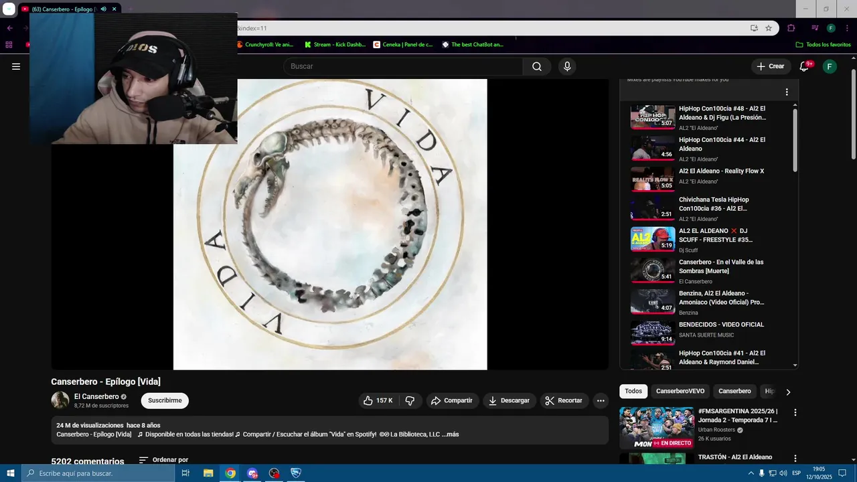Open Crunchyroll bookmark

(265, 45)
